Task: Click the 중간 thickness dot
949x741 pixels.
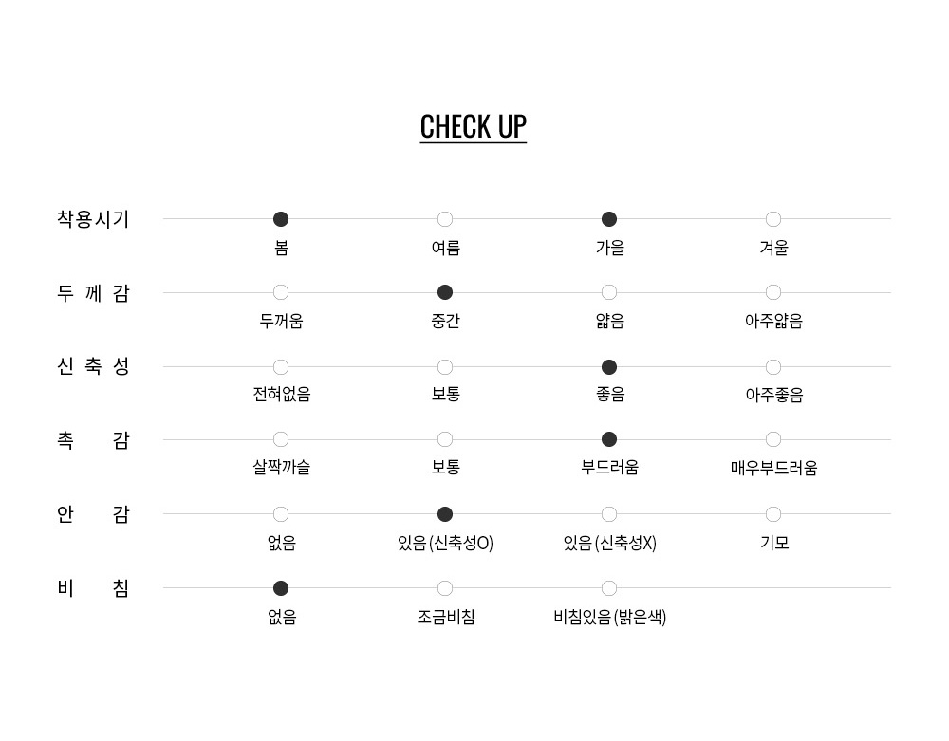Action: [445, 292]
